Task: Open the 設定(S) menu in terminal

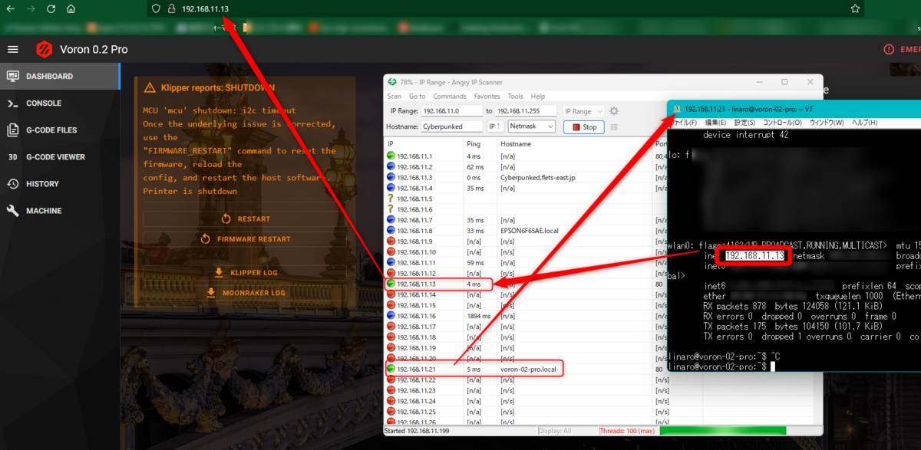Action: [745, 123]
